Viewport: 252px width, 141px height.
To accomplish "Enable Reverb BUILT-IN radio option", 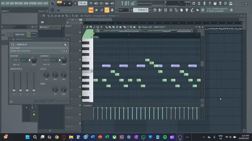I will 11,65.
